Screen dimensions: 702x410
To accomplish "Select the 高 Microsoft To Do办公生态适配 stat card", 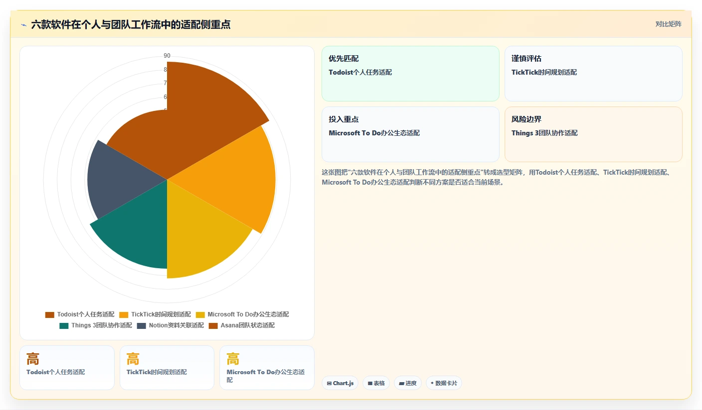I will [x=267, y=368].
